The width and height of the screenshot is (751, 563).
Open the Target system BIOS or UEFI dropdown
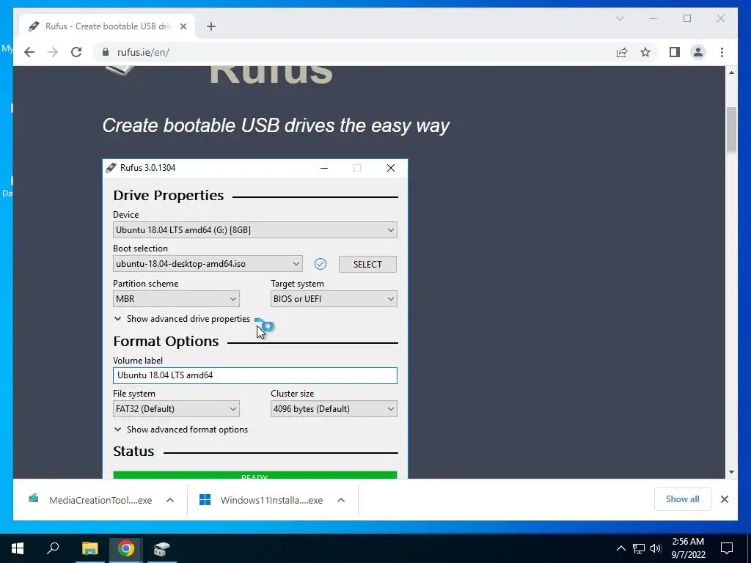334,299
